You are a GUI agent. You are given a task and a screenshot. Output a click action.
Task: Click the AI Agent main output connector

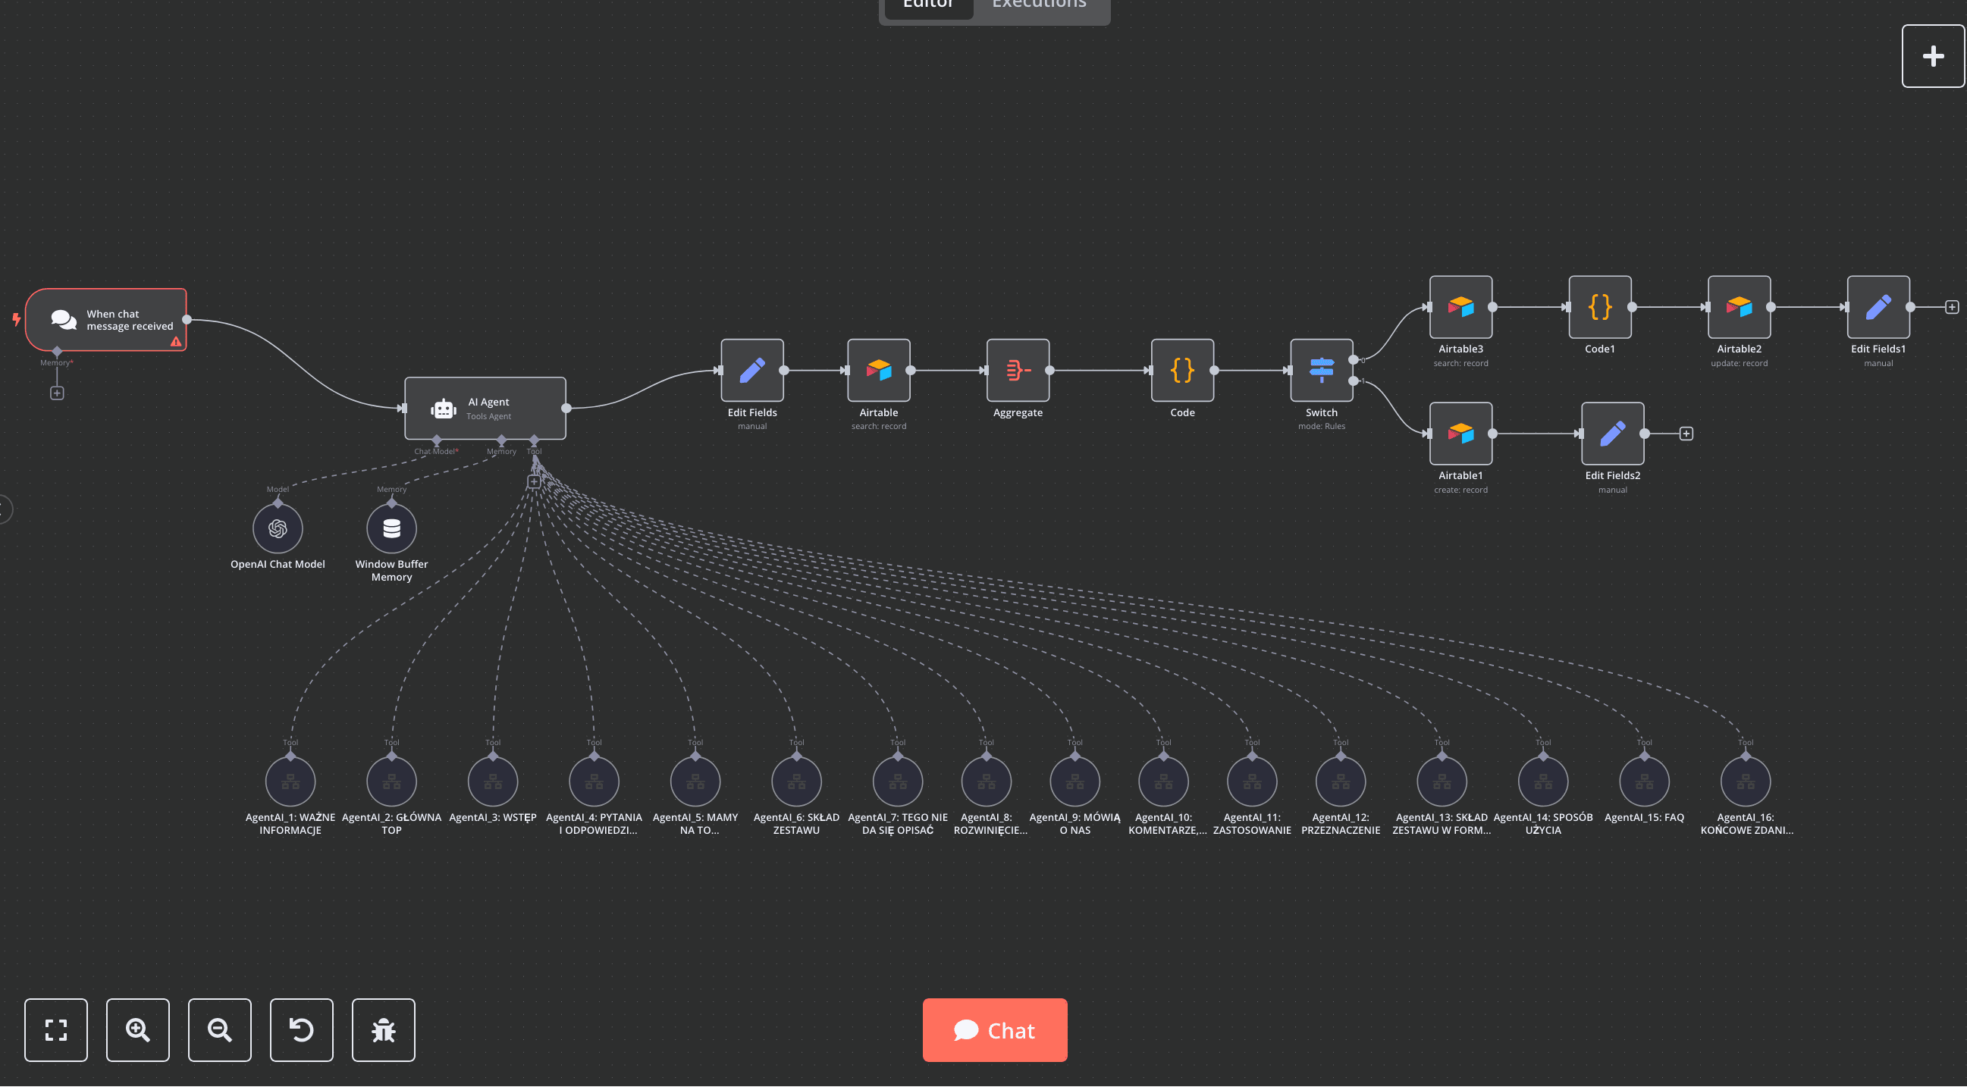pyautogui.click(x=566, y=409)
